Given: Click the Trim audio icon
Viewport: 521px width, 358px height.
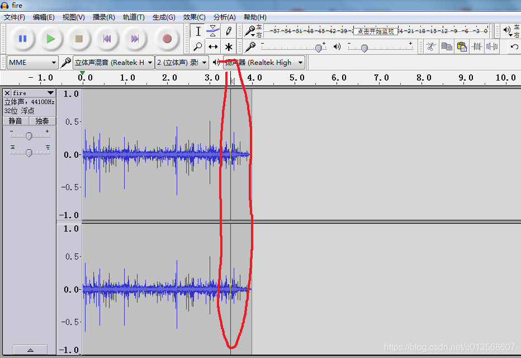Looking at the screenshot, I should tap(477, 46).
